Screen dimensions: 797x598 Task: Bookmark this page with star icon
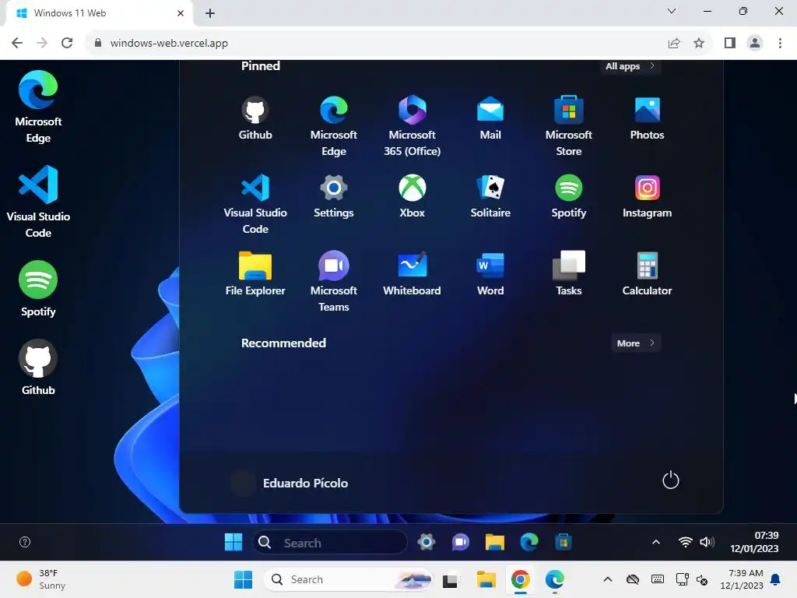pos(699,44)
